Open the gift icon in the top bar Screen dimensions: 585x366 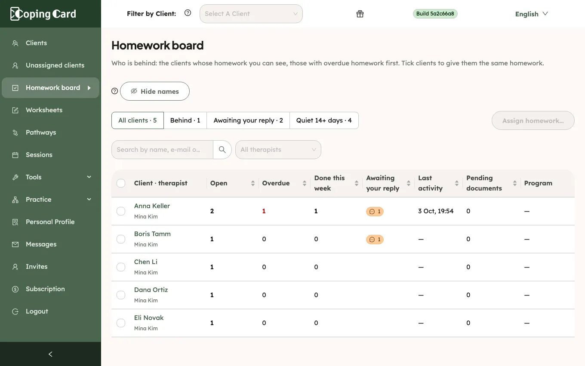tap(360, 14)
